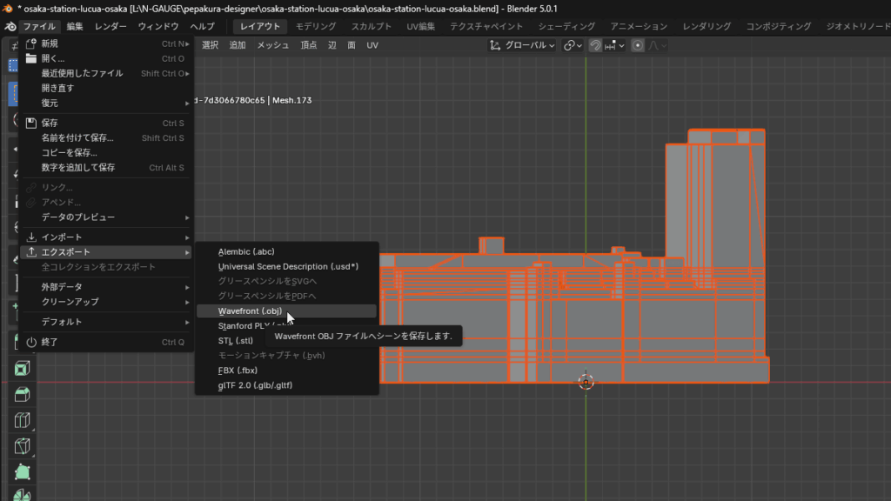Click 名前を付けて保存 in the File menu
This screenshot has width=891, height=501.
coord(77,137)
